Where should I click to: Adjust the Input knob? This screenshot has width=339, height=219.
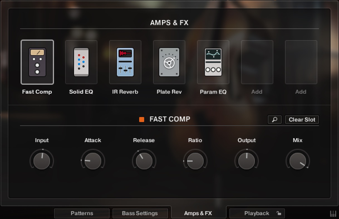41,160
